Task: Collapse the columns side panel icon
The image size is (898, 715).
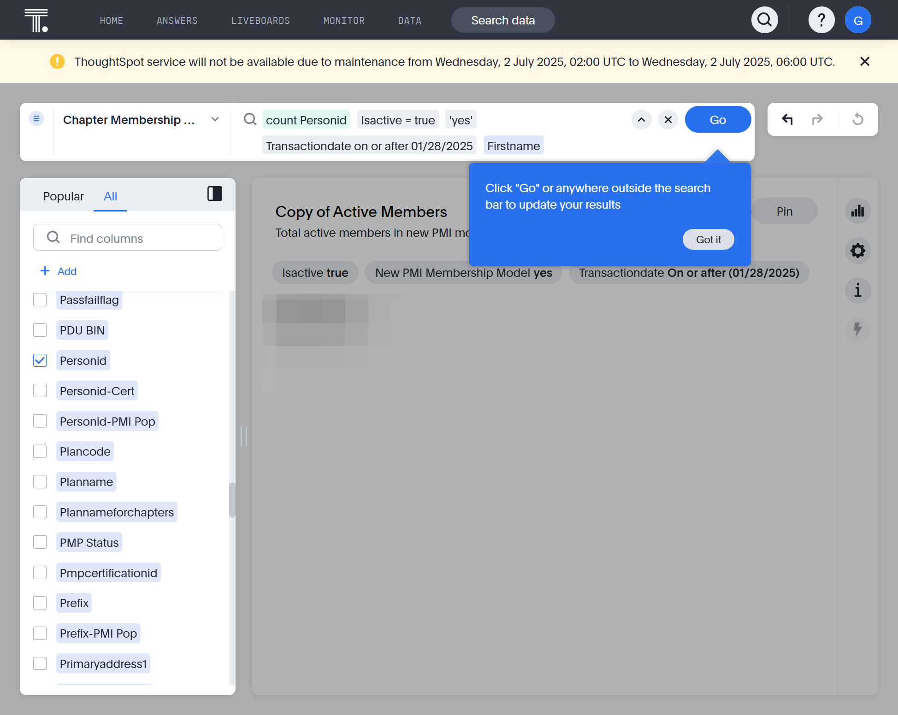Action: 215,193
